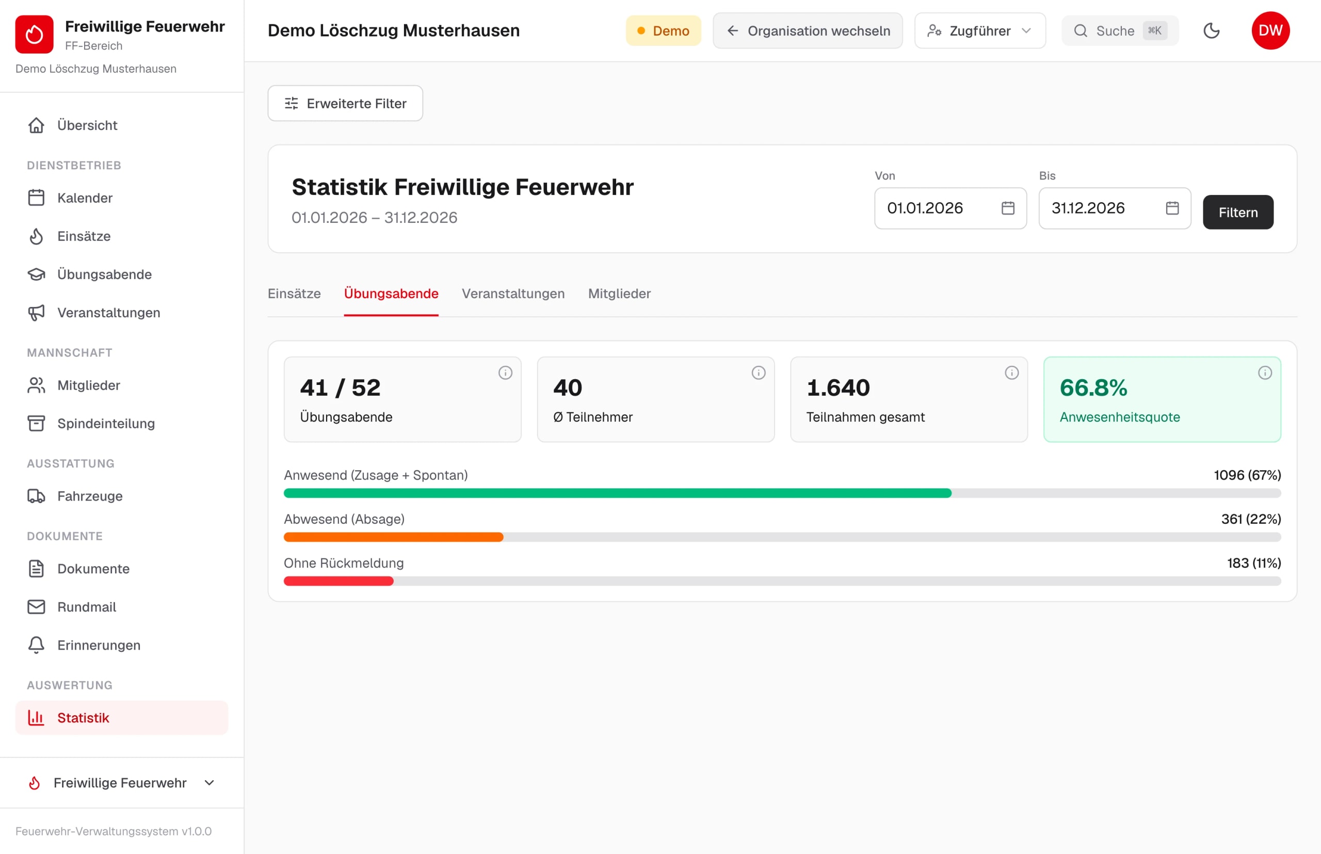Select the Übungsabende statistics tab
1321x854 pixels.
[391, 294]
